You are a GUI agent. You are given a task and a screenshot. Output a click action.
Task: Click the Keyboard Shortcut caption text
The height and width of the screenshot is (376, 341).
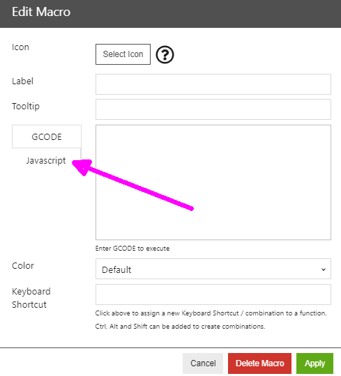(31, 298)
